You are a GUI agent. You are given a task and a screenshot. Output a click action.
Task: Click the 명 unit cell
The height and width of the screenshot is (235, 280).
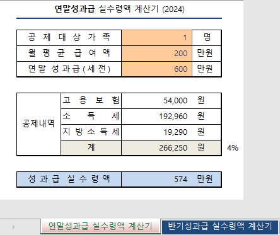[x=207, y=38]
